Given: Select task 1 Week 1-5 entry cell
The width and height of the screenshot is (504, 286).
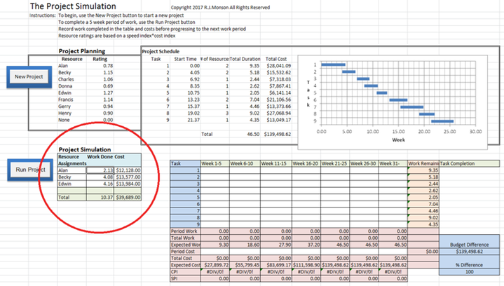Looking at the screenshot, I should pyautogui.click(x=214, y=170).
